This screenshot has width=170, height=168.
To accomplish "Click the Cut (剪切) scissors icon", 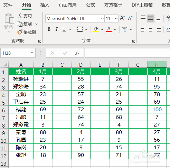I will (20, 16).
